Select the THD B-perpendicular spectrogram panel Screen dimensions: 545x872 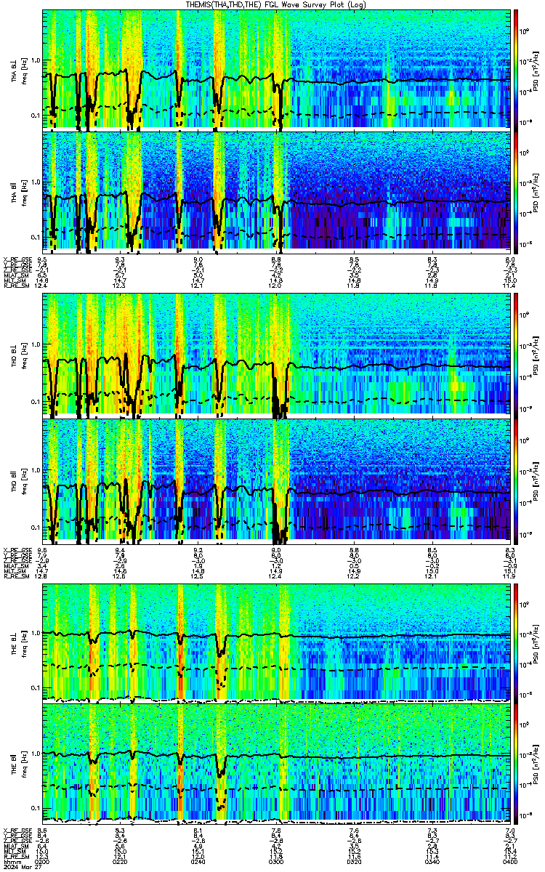[x=277, y=355]
